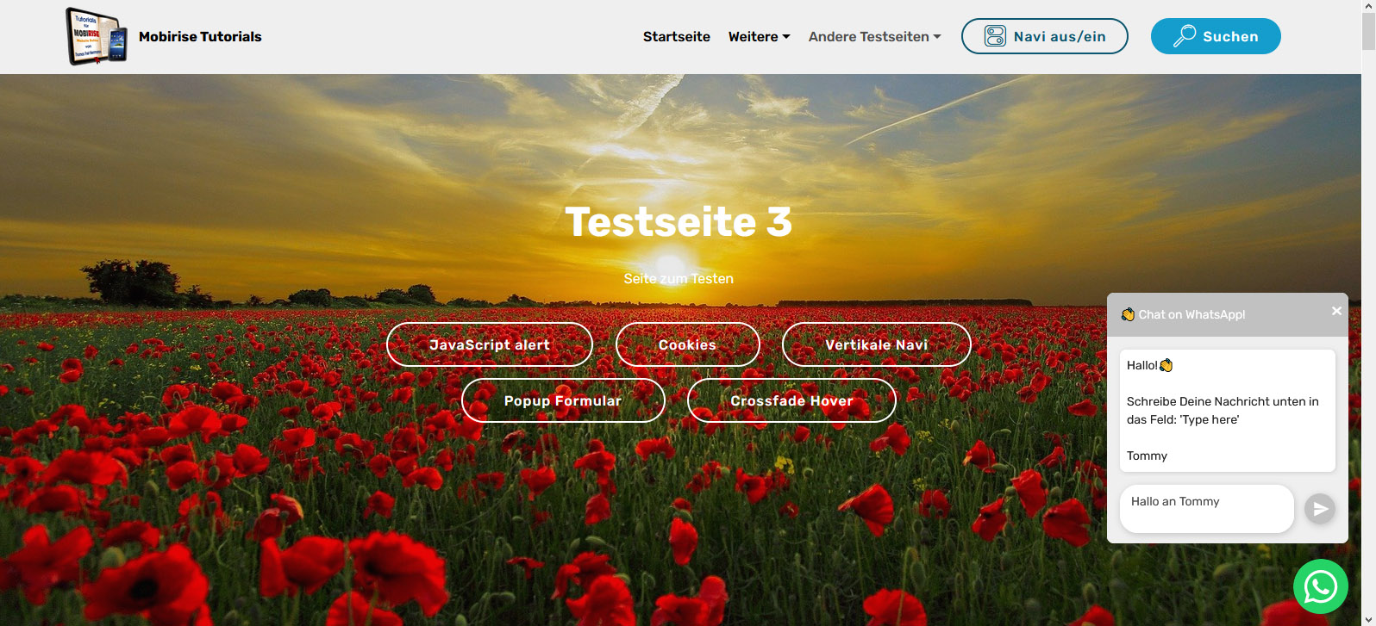Click the magnifier icon in Suchen button
Screen dimensions: 1376x626
click(1185, 36)
